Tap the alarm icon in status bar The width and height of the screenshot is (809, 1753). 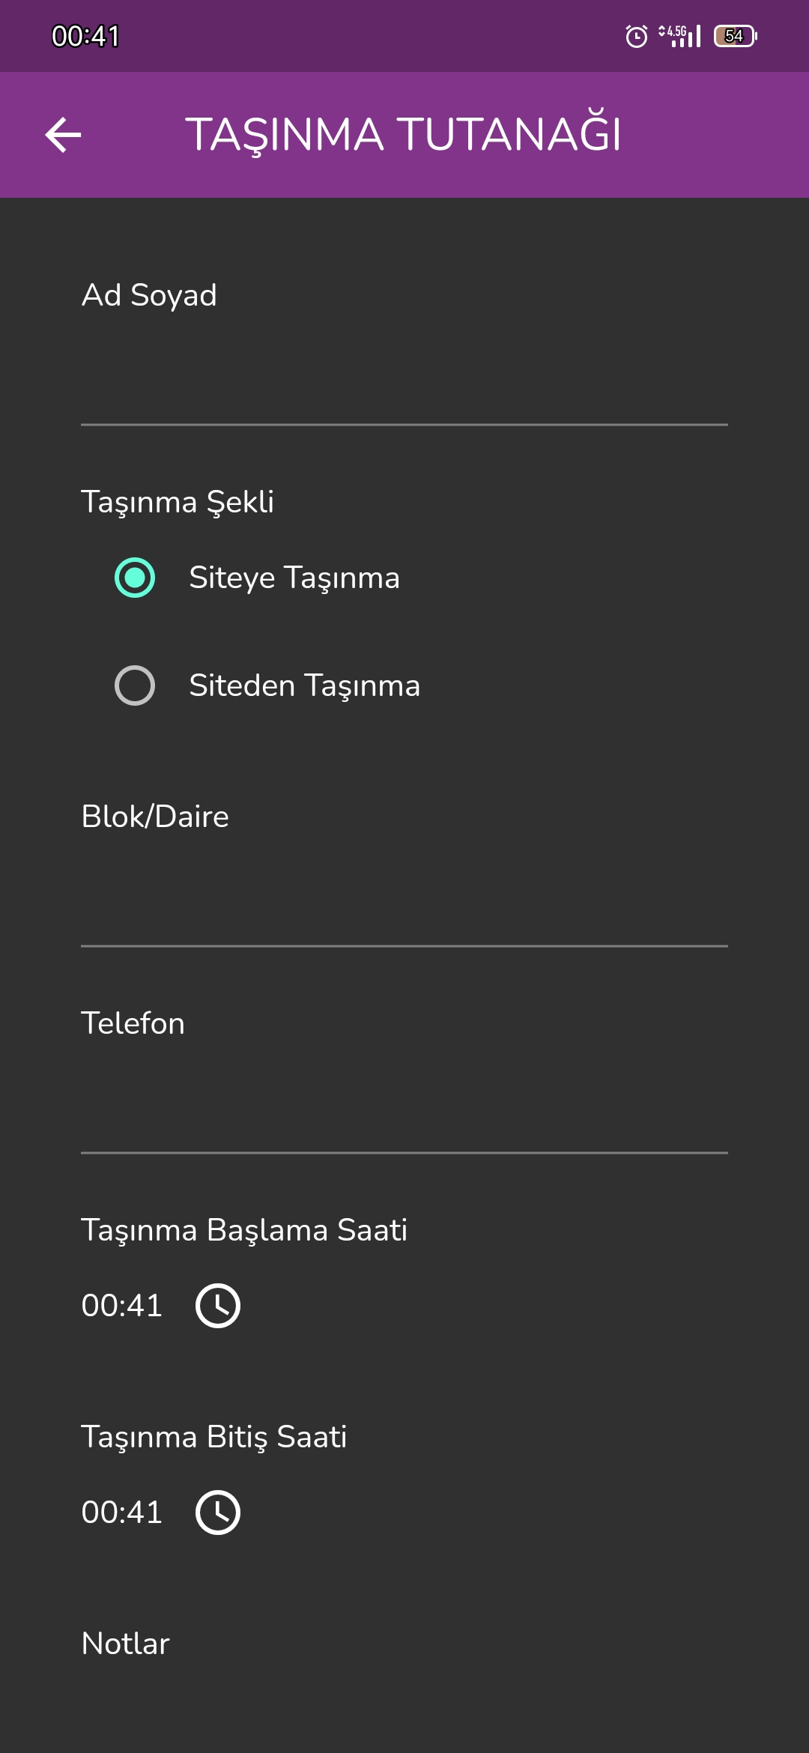pyautogui.click(x=637, y=36)
